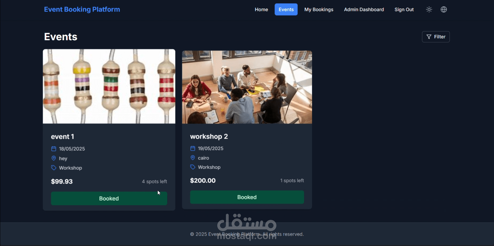Image resolution: width=494 pixels, height=246 pixels.
Task: Open the resistors image of event 1
Action: [x=109, y=86]
